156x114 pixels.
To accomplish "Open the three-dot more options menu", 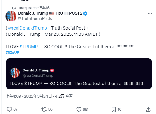I will point(150,14).
